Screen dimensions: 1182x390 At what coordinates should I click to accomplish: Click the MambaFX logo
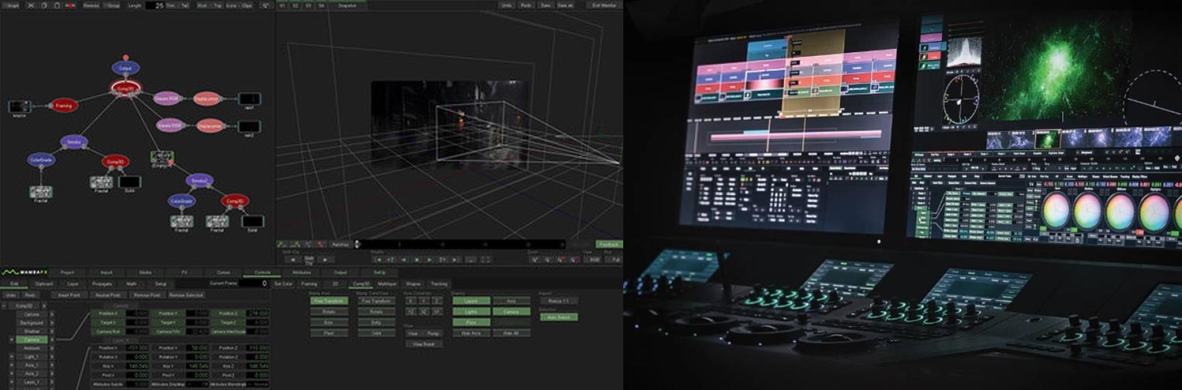[26, 273]
